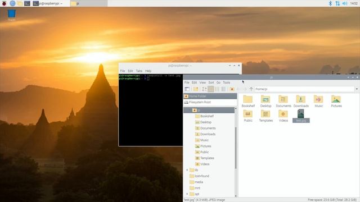
Task: Switch to detailed list view in toolbar
Action: click(x=223, y=89)
